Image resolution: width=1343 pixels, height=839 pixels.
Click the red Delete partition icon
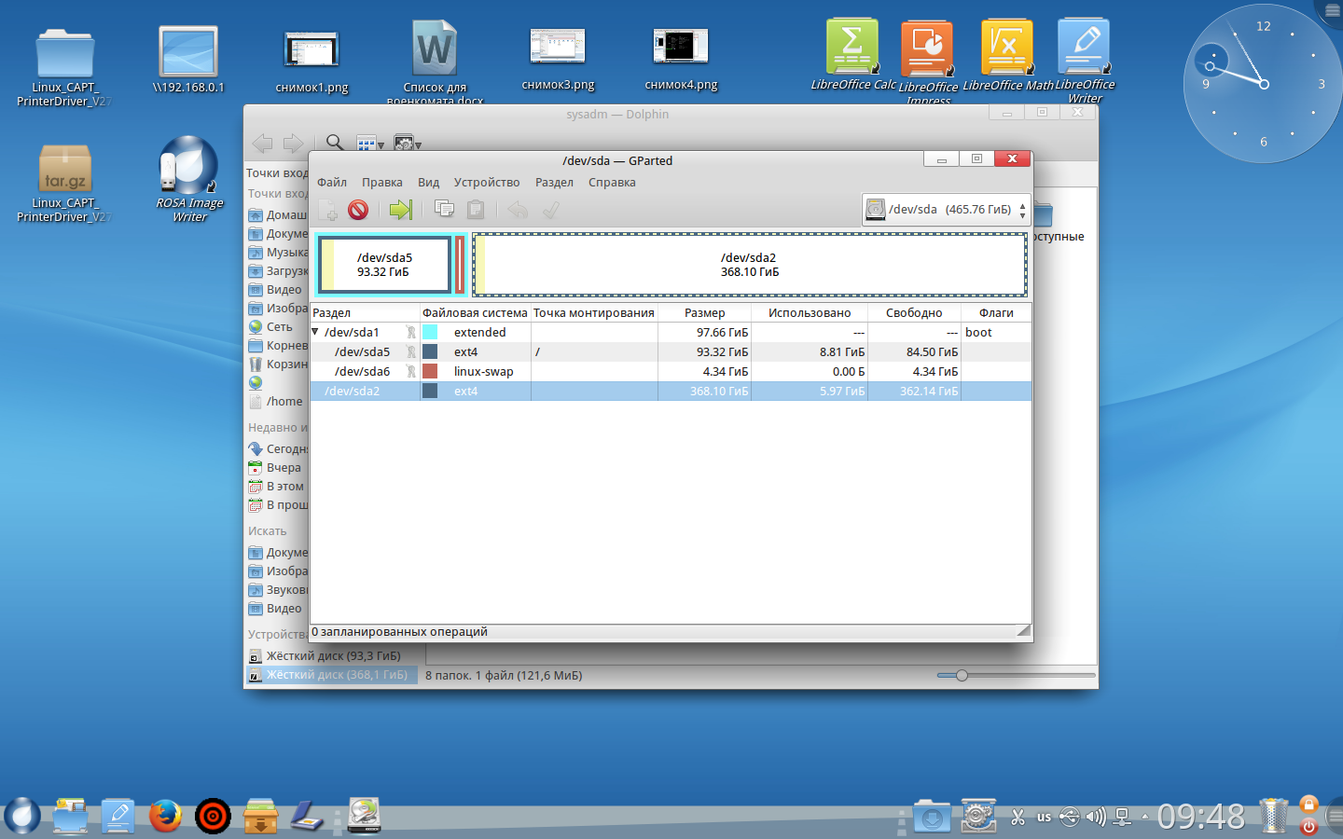tap(358, 210)
